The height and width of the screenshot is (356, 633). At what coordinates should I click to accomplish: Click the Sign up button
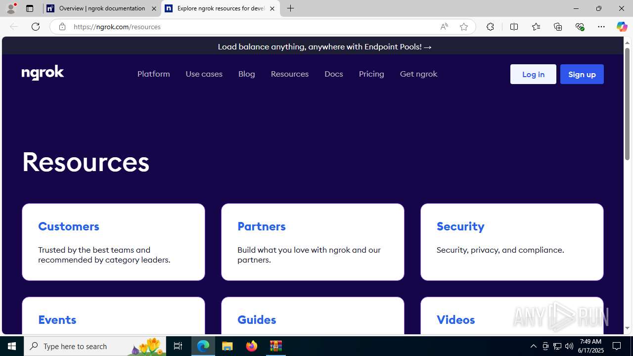[x=582, y=74]
